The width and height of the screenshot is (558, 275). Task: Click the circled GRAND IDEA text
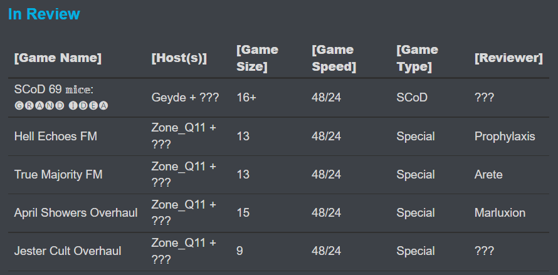(61, 106)
